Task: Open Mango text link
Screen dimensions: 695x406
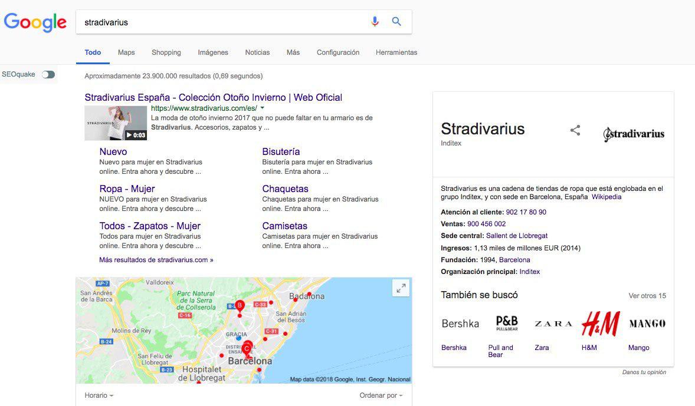Action: coord(639,348)
